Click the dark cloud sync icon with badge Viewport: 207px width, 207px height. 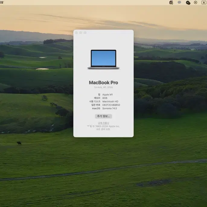pyautogui.click(x=188, y=3)
